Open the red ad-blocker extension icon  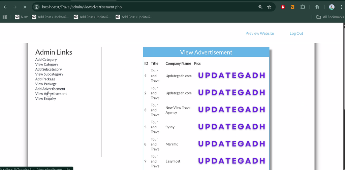(x=283, y=7)
